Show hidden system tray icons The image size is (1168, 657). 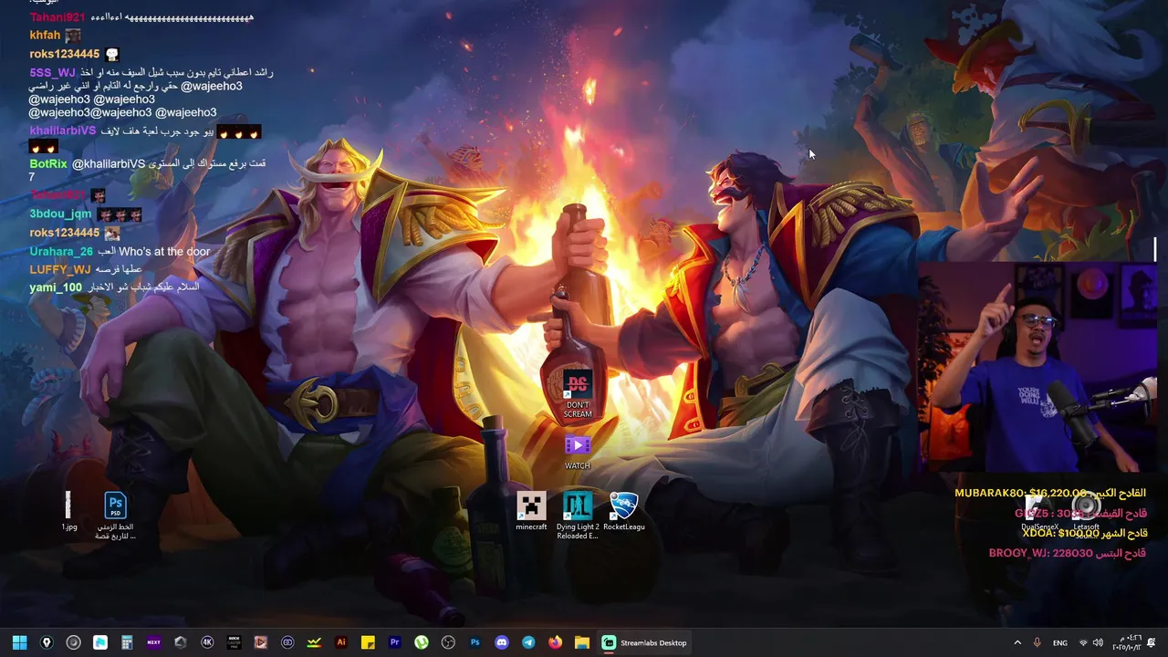pos(1017,642)
